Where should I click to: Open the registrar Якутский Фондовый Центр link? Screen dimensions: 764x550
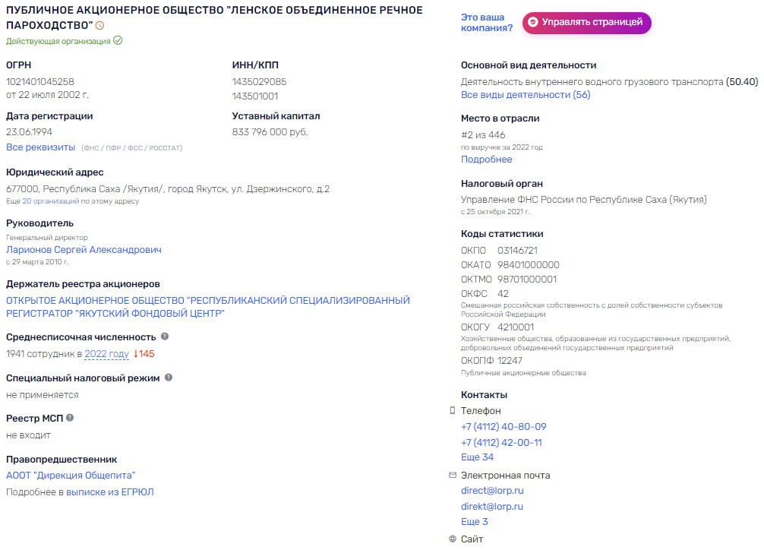[x=208, y=307]
